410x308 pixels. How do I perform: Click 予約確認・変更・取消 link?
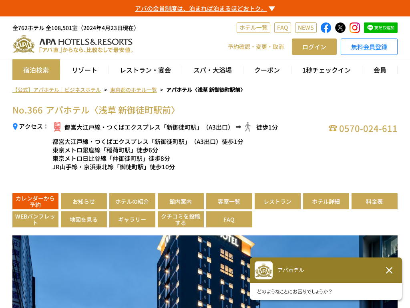coord(256,47)
